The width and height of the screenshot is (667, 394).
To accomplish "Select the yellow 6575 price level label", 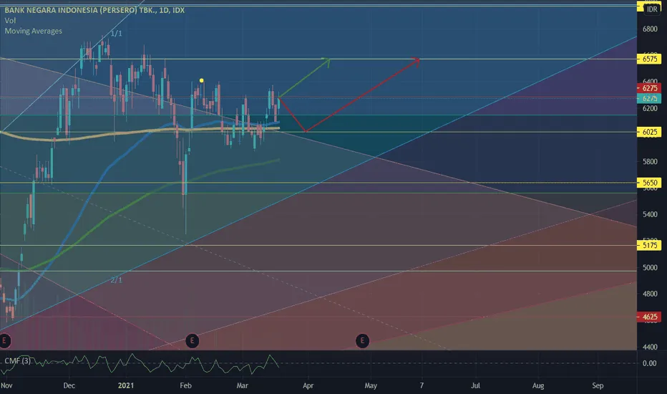I will [x=650, y=59].
